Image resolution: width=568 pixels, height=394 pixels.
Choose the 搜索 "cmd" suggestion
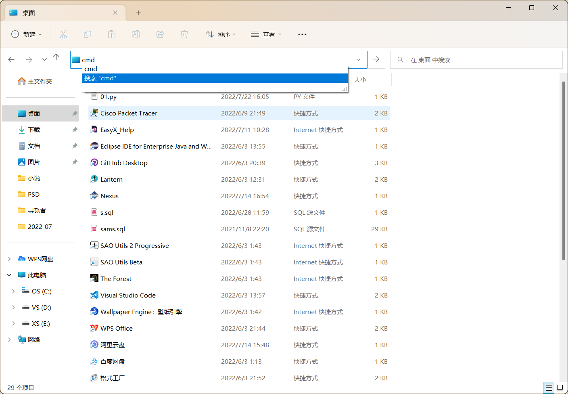click(215, 78)
